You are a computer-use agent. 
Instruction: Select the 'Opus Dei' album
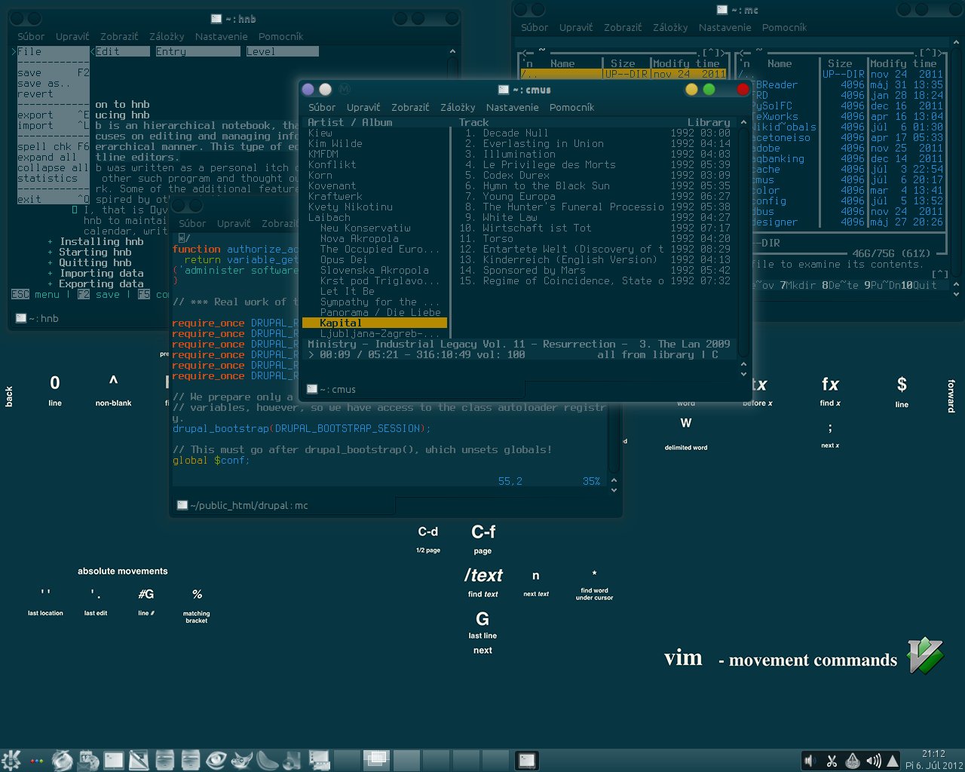(x=344, y=259)
